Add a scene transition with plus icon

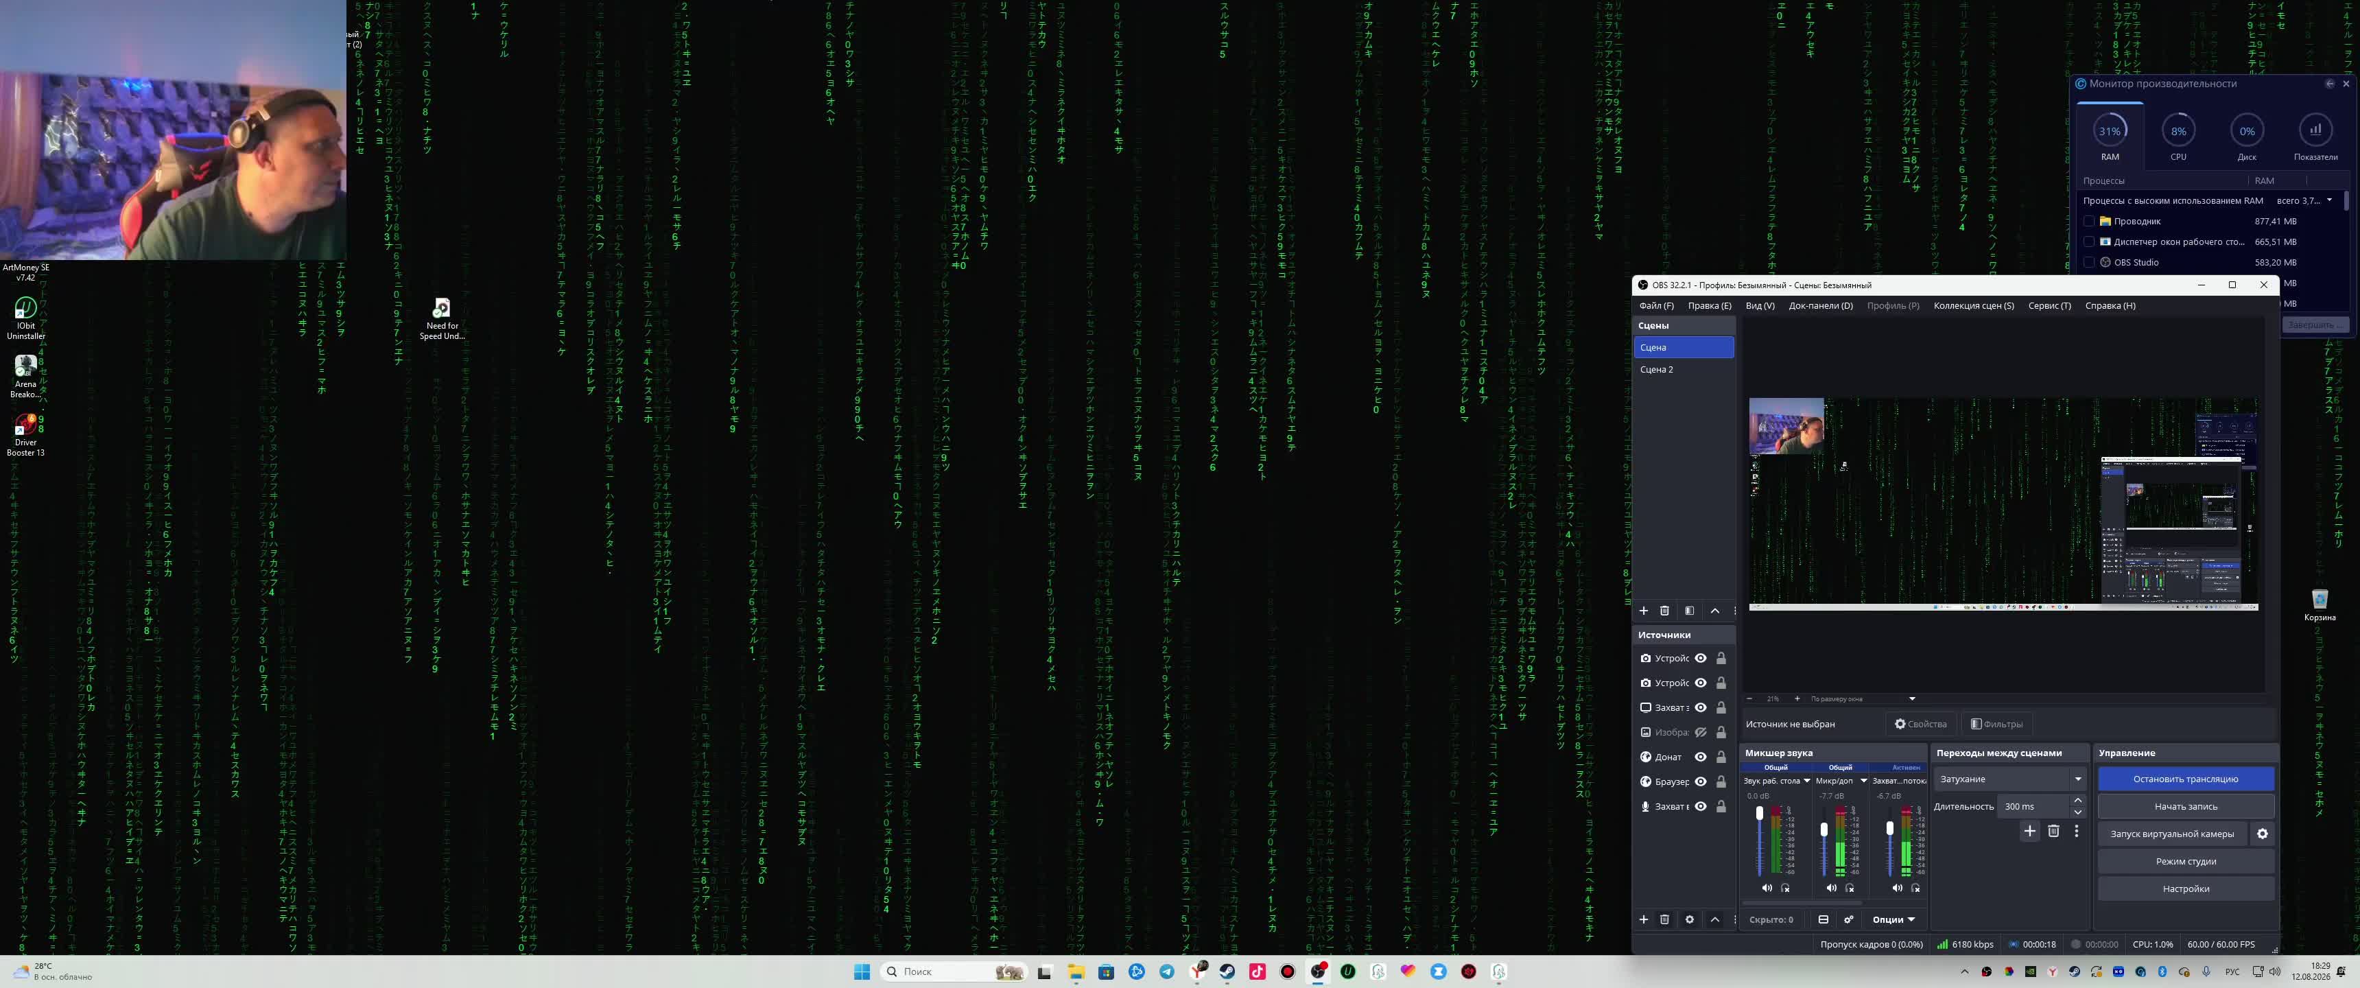pos(2029,830)
